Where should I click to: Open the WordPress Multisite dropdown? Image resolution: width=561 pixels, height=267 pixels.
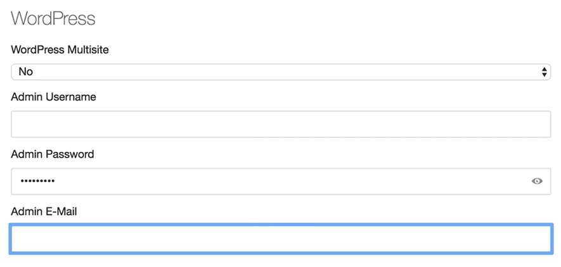(x=280, y=72)
